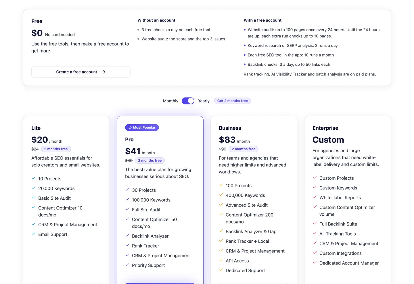Click the checkmark beside Full Backlink Suite
Image resolution: width=414 pixels, height=284 pixels.
click(315, 224)
